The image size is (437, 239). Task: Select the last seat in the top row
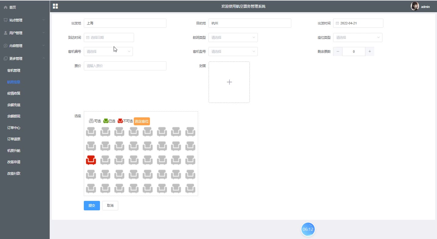coord(190,132)
